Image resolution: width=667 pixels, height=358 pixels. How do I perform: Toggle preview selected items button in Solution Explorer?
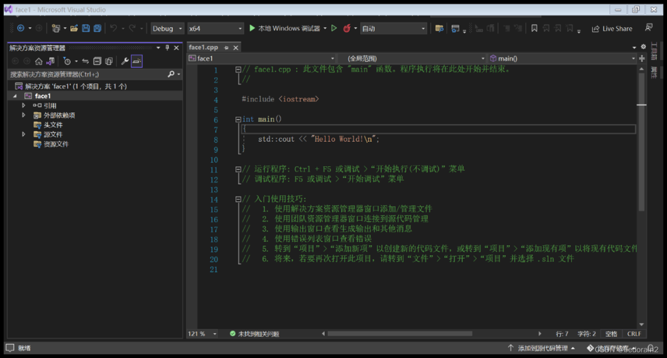point(136,61)
